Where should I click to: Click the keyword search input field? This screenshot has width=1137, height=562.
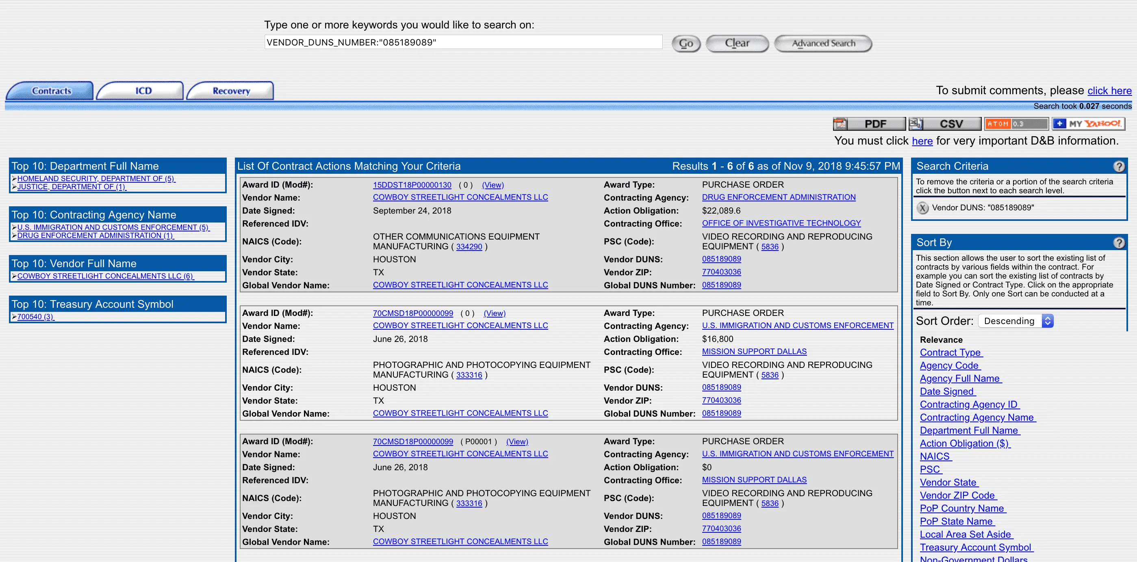(462, 42)
